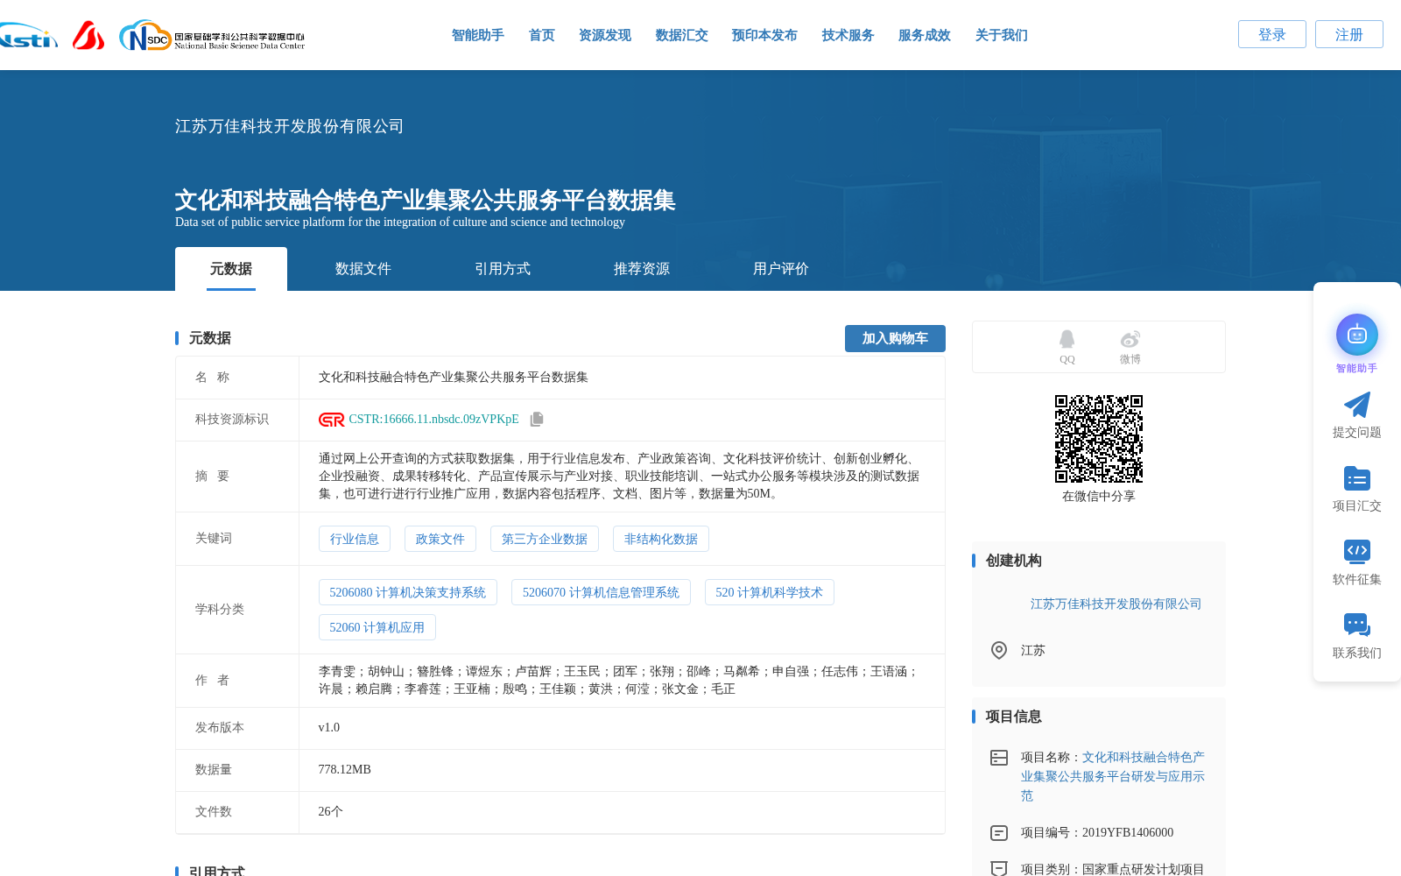Open 服务成效 menu
This screenshot has width=1401, height=876.
click(x=925, y=35)
